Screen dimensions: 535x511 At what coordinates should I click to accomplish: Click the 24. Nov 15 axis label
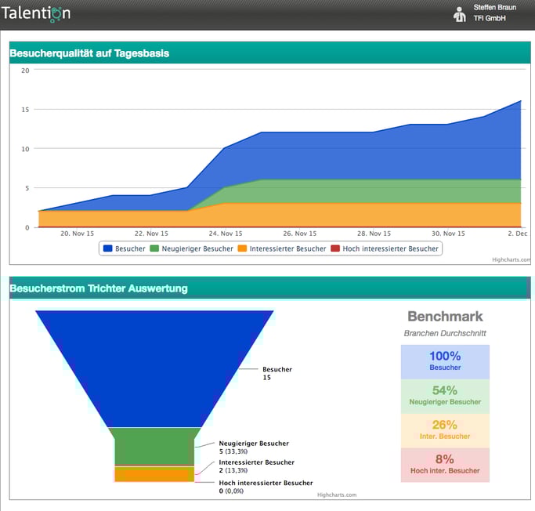click(x=226, y=234)
